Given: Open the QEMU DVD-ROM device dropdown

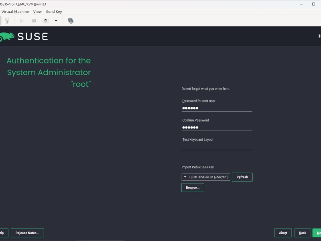Looking at the screenshot, I should (x=206, y=177).
